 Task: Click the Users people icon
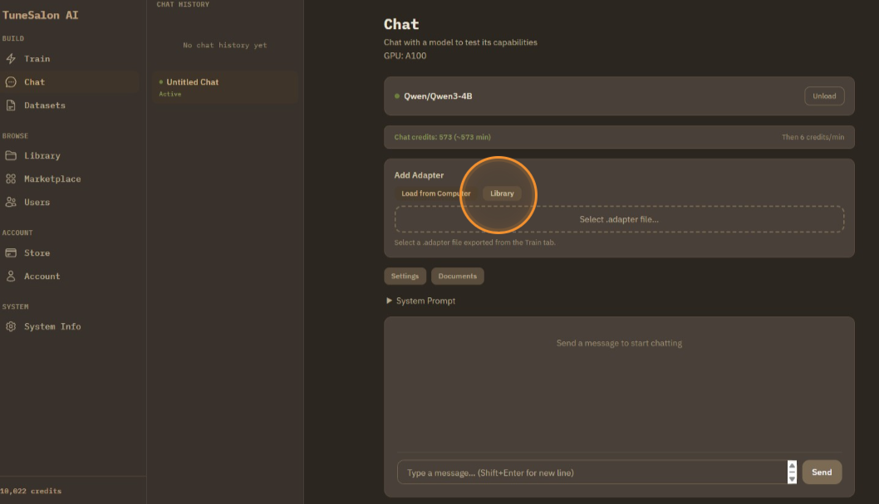11,203
